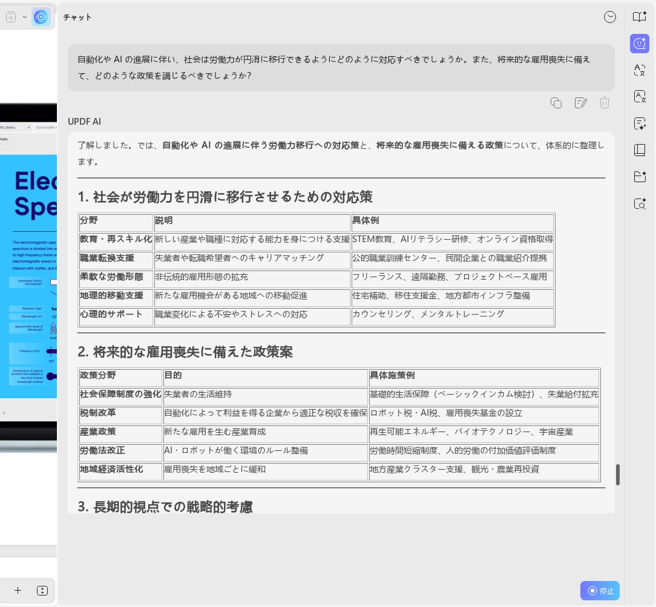This screenshot has width=656, height=607.
Task: Click the 地方産業クラスター支援 cell
Action: pyautogui.click(x=484, y=471)
